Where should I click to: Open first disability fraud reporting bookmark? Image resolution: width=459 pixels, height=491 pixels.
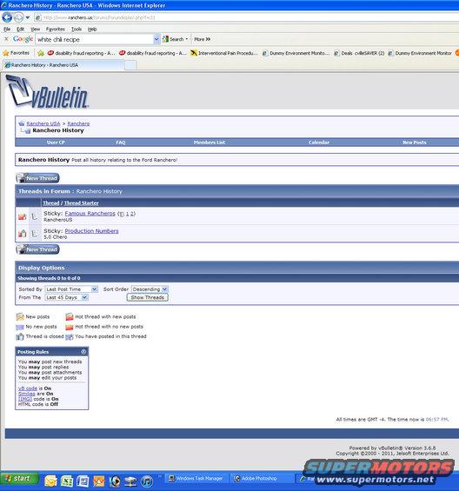81,53
